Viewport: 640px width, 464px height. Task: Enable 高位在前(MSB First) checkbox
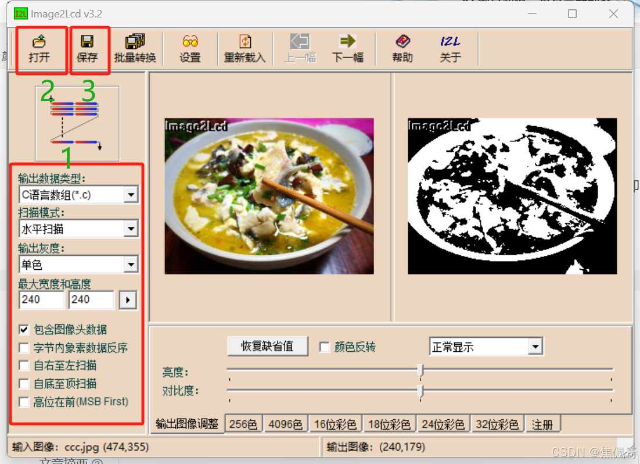click(24, 402)
